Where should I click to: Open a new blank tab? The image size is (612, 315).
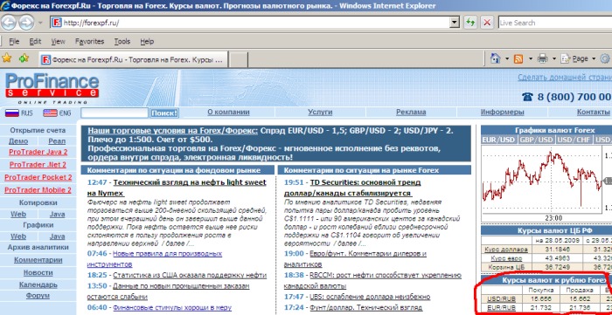point(238,60)
